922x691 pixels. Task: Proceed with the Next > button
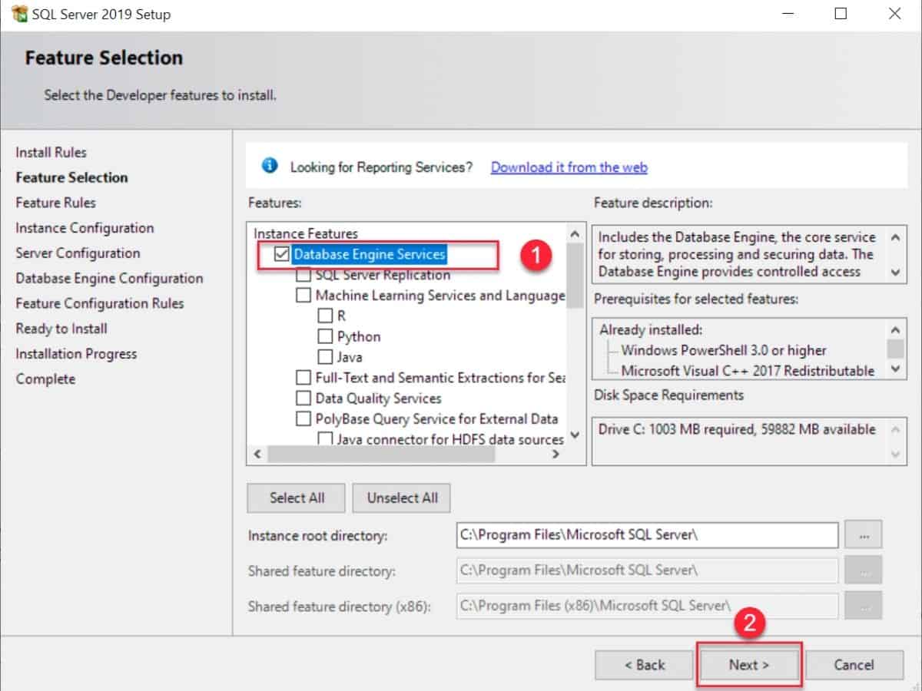click(x=749, y=665)
